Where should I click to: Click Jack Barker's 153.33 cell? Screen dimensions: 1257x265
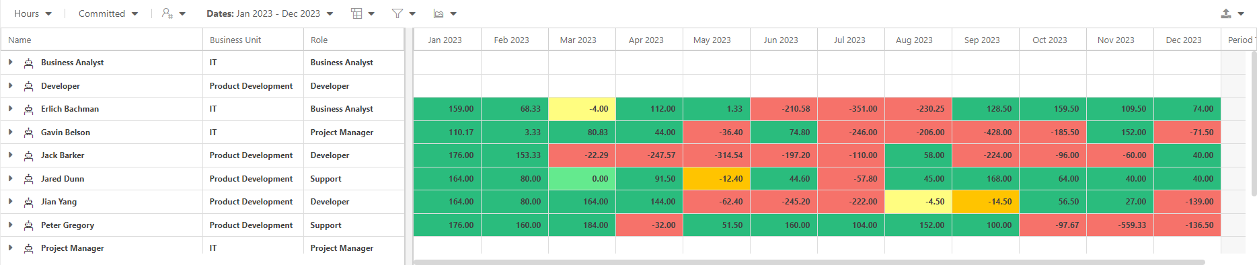[x=515, y=155]
